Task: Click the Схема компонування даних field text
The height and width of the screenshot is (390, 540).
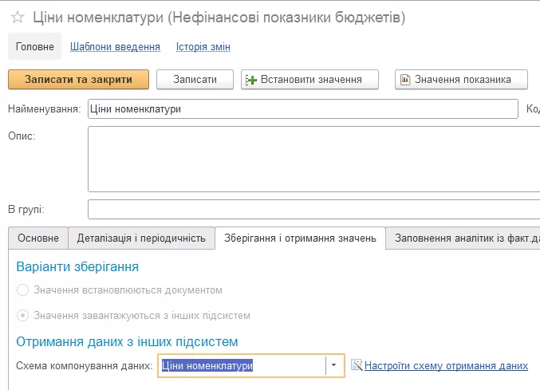Action: [207, 365]
